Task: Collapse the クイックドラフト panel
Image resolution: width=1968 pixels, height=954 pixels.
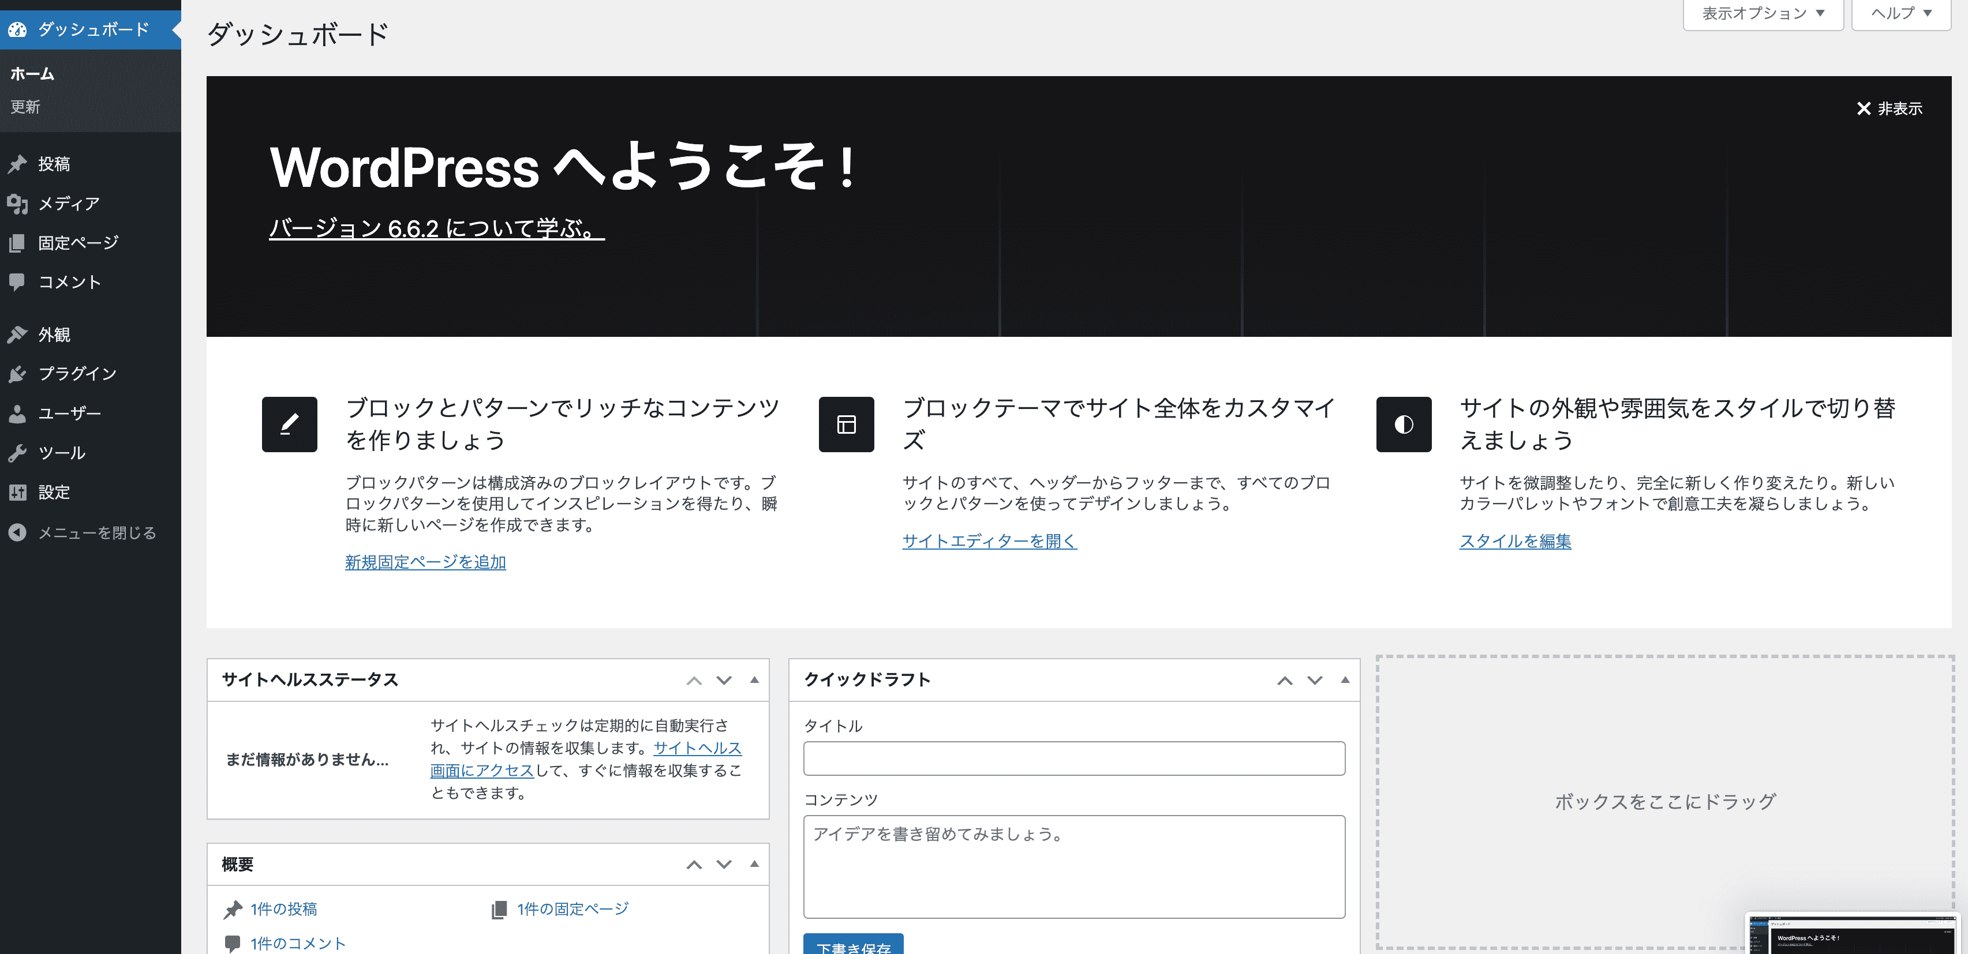Action: click(1345, 680)
